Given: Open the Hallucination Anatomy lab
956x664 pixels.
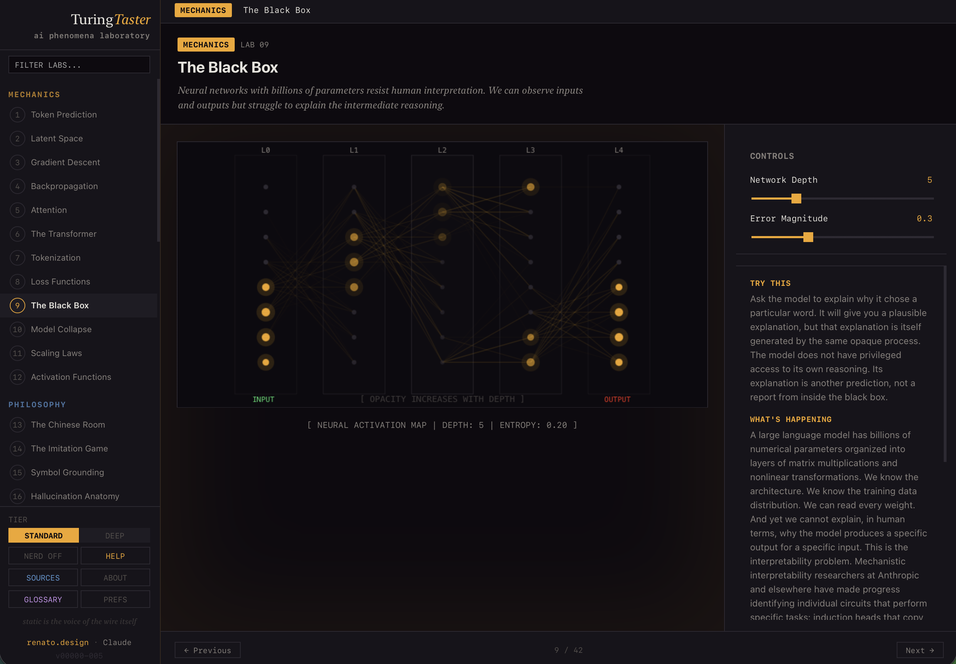Looking at the screenshot, I should (x=75, y=496).
